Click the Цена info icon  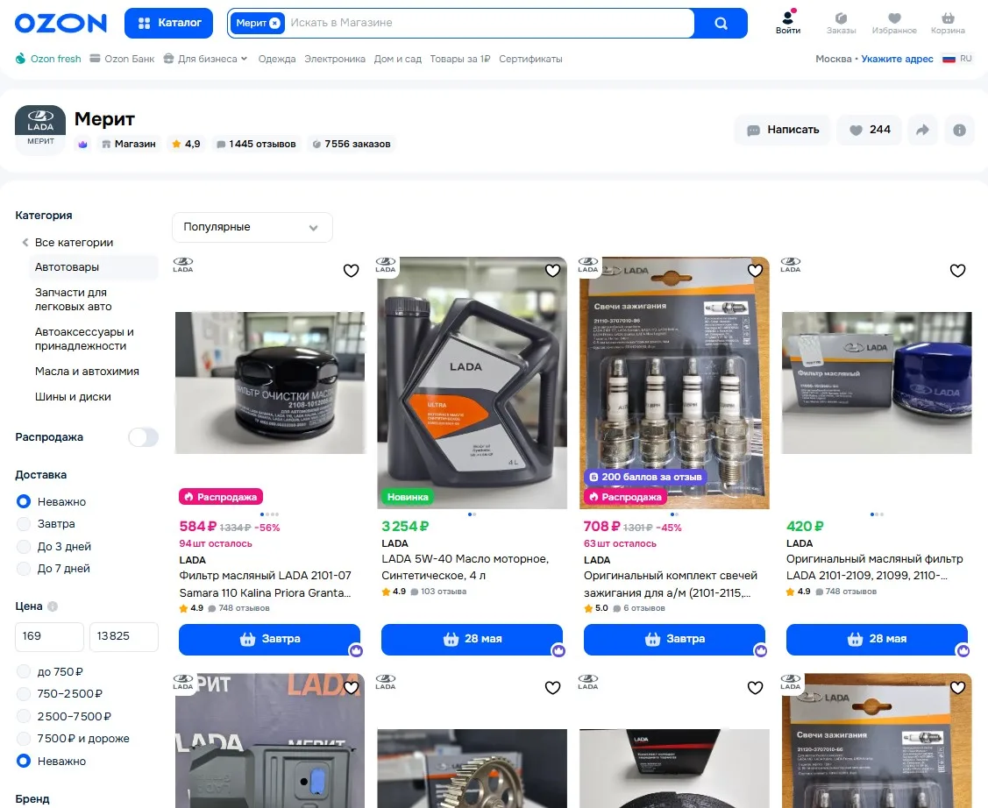pyautogui.click(x=53, y=606)
